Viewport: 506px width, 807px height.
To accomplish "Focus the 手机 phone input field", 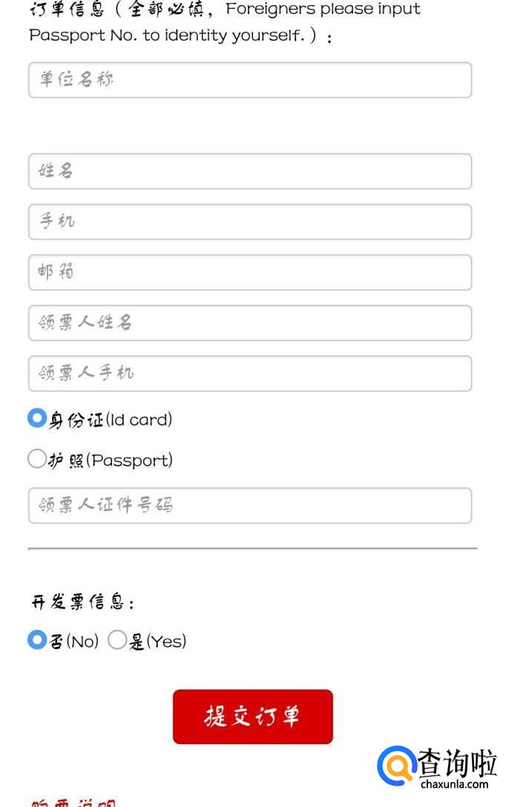I will click(x=250, y=222).
